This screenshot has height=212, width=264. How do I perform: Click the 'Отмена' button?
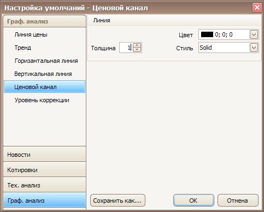[x=238, y=201]
